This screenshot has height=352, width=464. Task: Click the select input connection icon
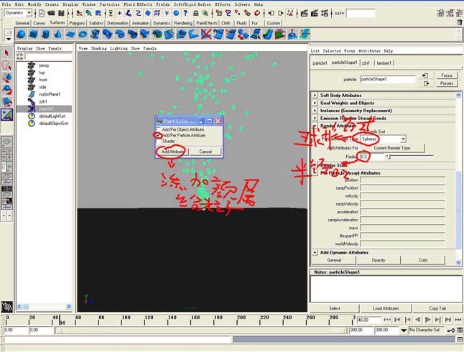click(425, 75)
